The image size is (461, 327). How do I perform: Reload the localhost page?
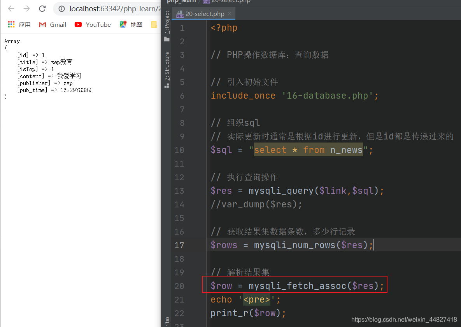tap(42, 9)
